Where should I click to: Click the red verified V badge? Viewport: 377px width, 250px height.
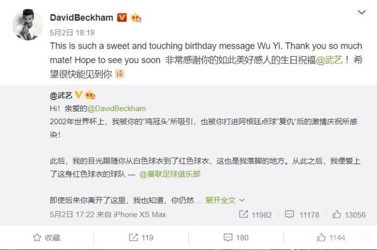click(122, 18)
